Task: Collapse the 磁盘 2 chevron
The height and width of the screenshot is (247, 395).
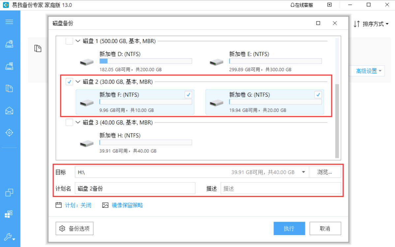Action: 78,82
